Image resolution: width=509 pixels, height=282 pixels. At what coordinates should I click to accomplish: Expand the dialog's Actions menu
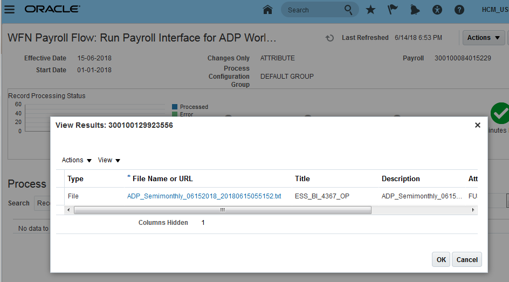(x=77, y=160)
